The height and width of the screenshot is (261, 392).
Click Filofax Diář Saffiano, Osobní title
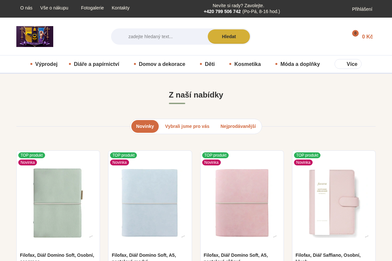click(x=328, y=258)
